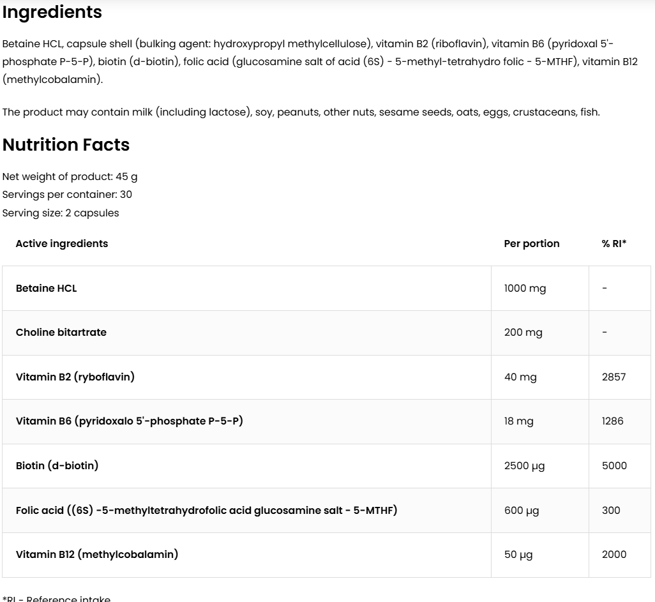Click the 1000 mg Betaine HCL amount

tap(525, 289)
